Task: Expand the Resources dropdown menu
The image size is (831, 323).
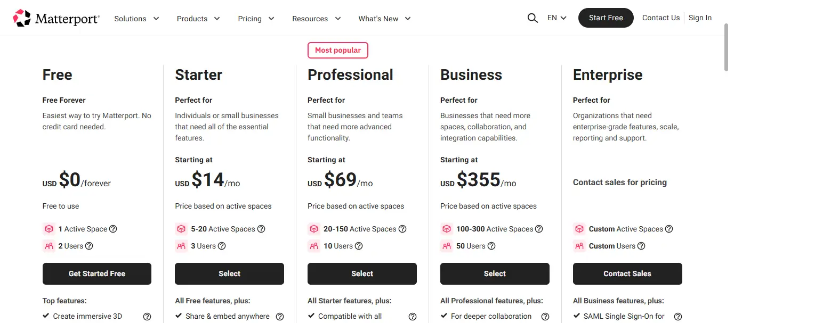Action: pos(316,19)
